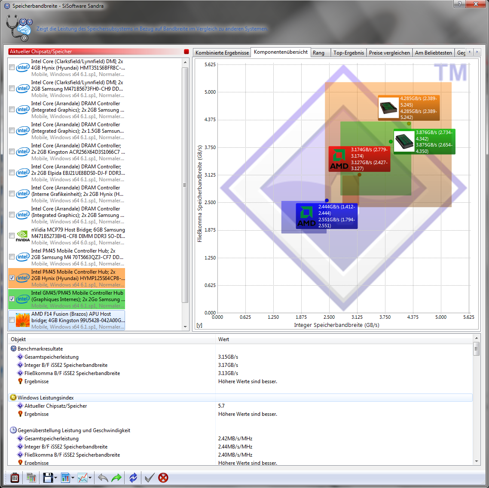Screen dimensions: 489x488
Task: Click the nVidia logo in the MCP79 row
Action: pyautogui.click(x=23, y=236)
